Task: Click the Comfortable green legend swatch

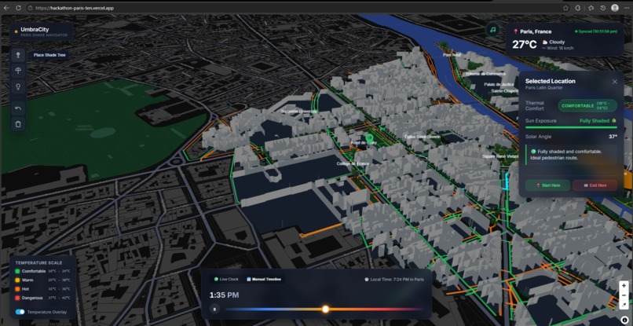Action: (17, 271)
